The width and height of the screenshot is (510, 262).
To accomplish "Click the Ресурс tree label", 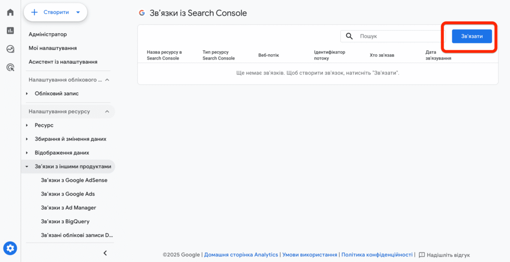I will 44,125.
